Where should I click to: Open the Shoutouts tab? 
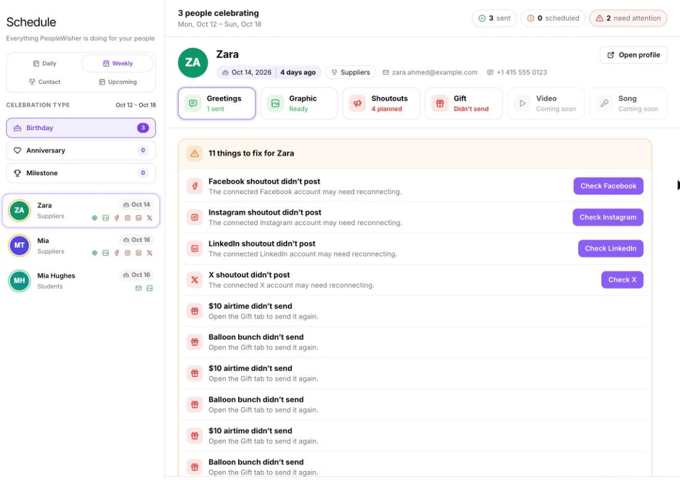point(381,103)
